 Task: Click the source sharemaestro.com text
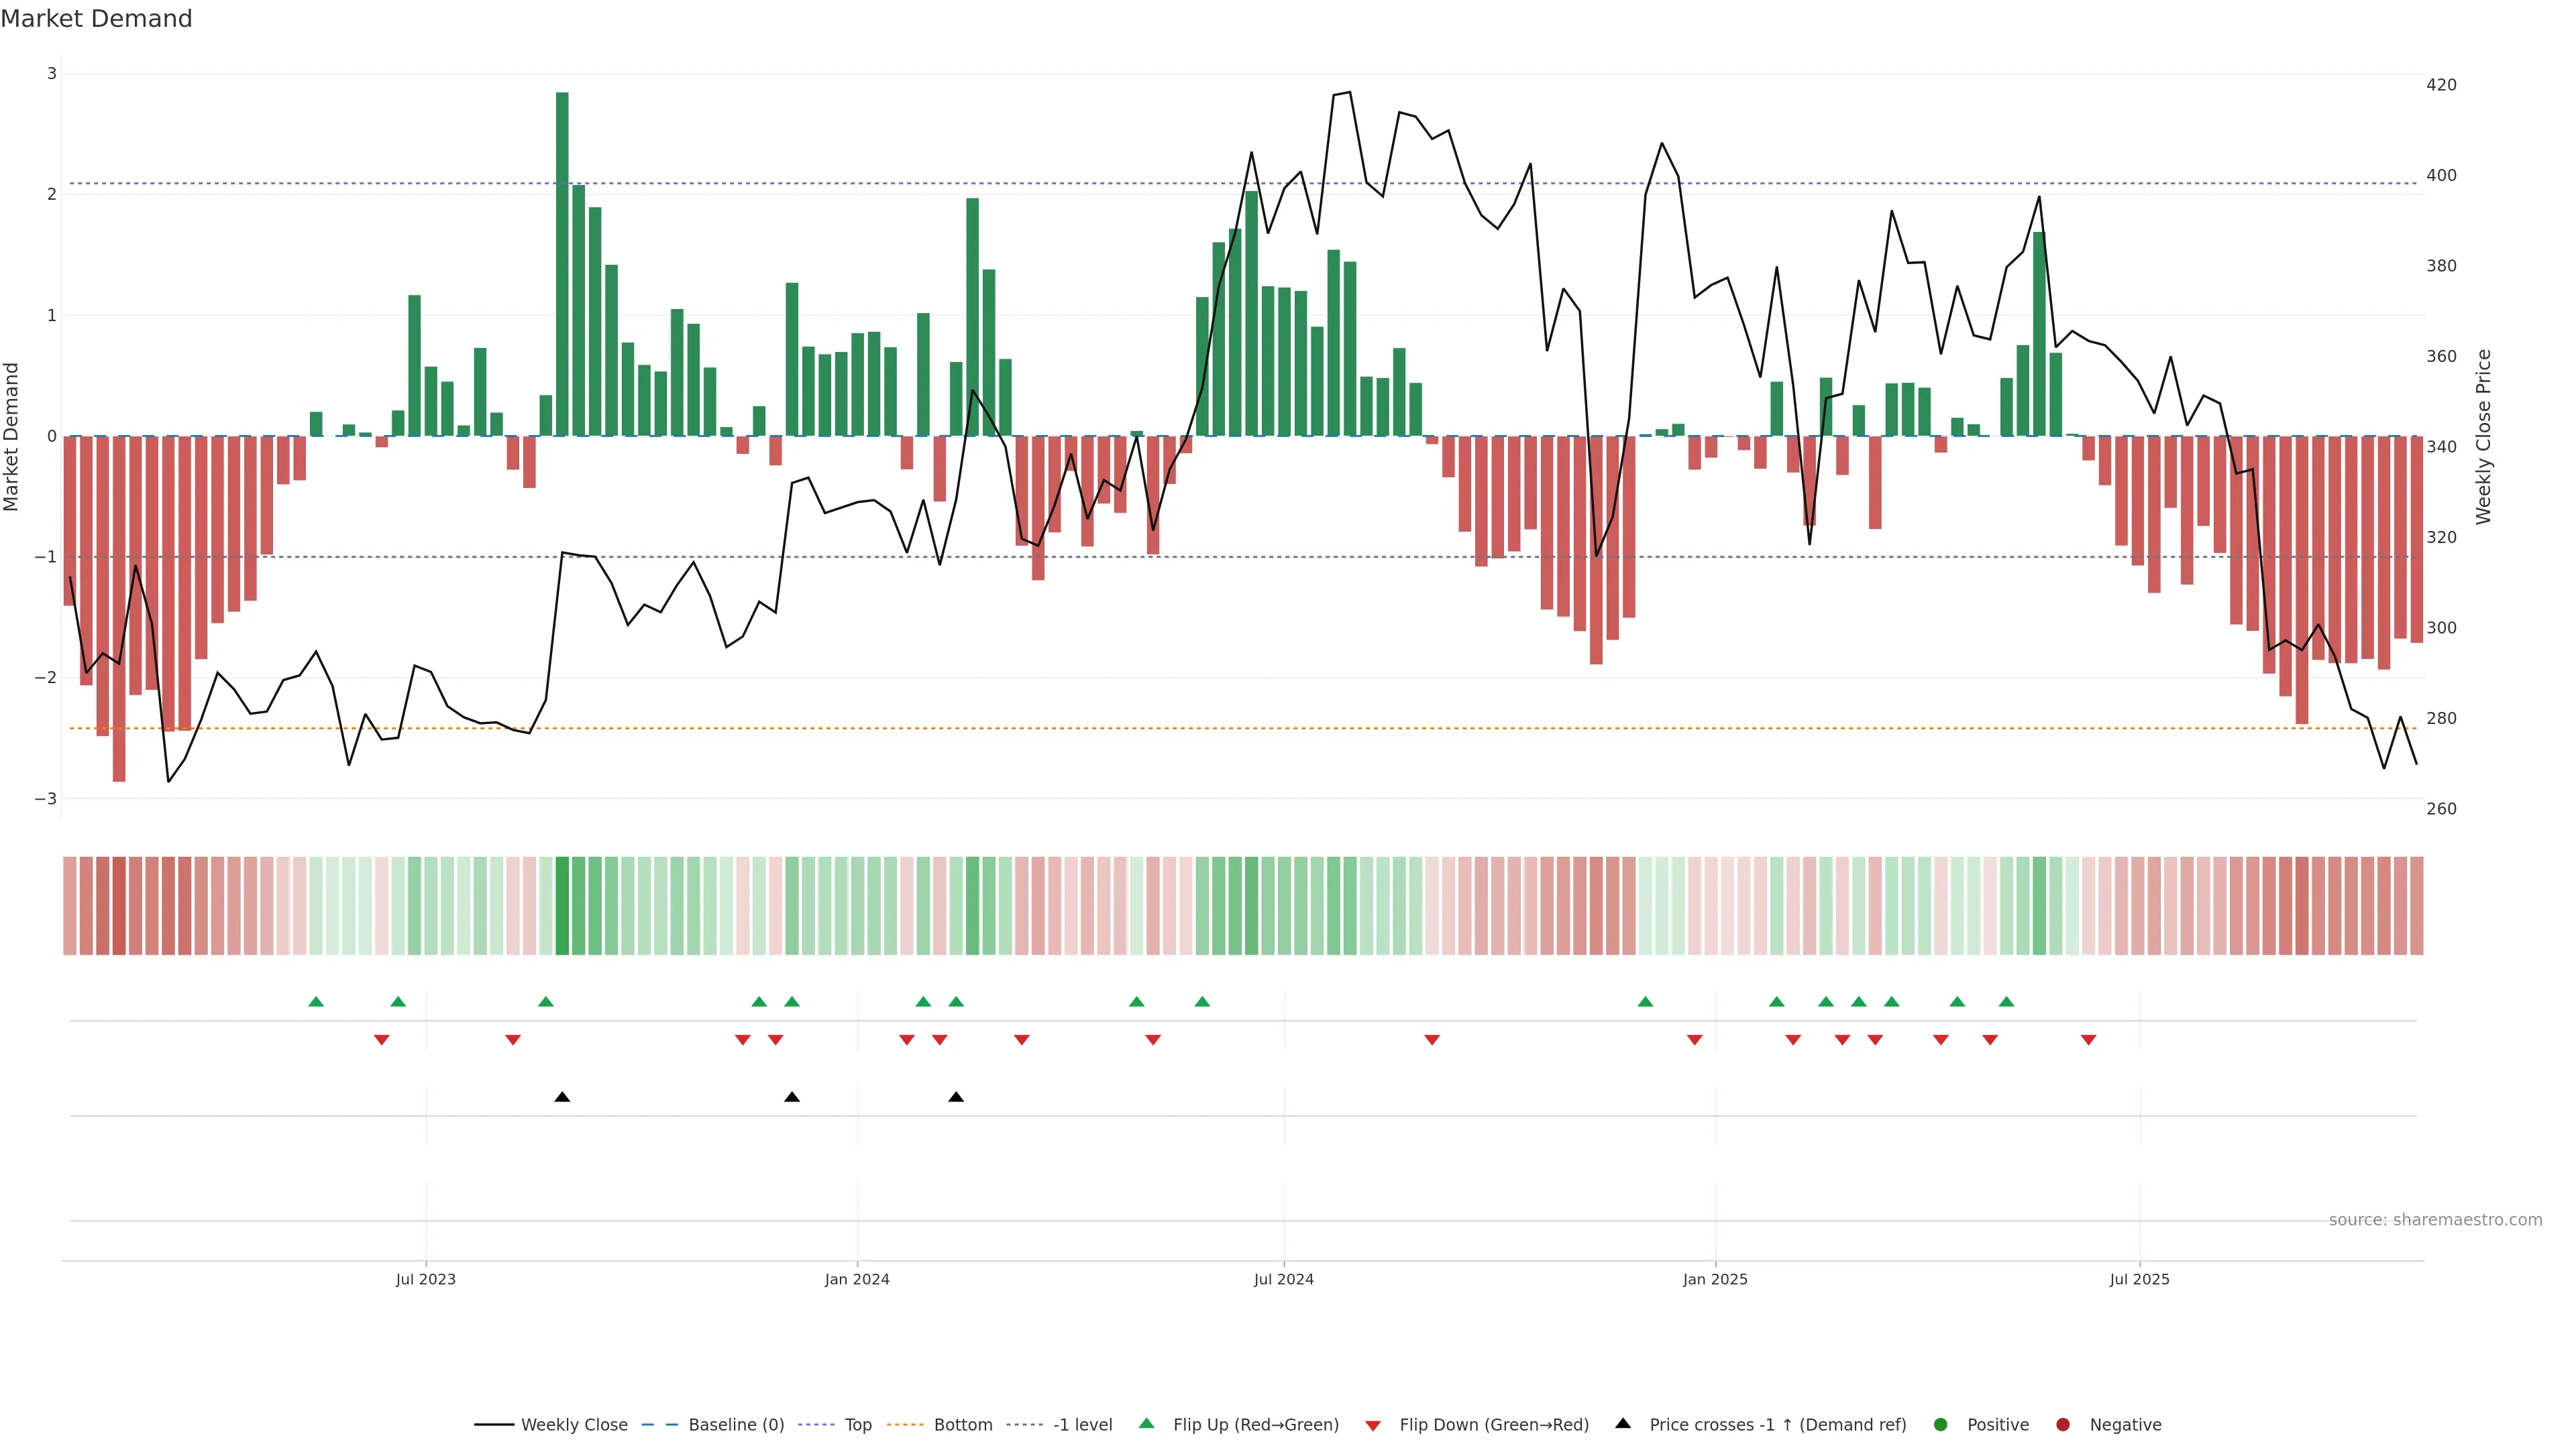point(2435,1220)
